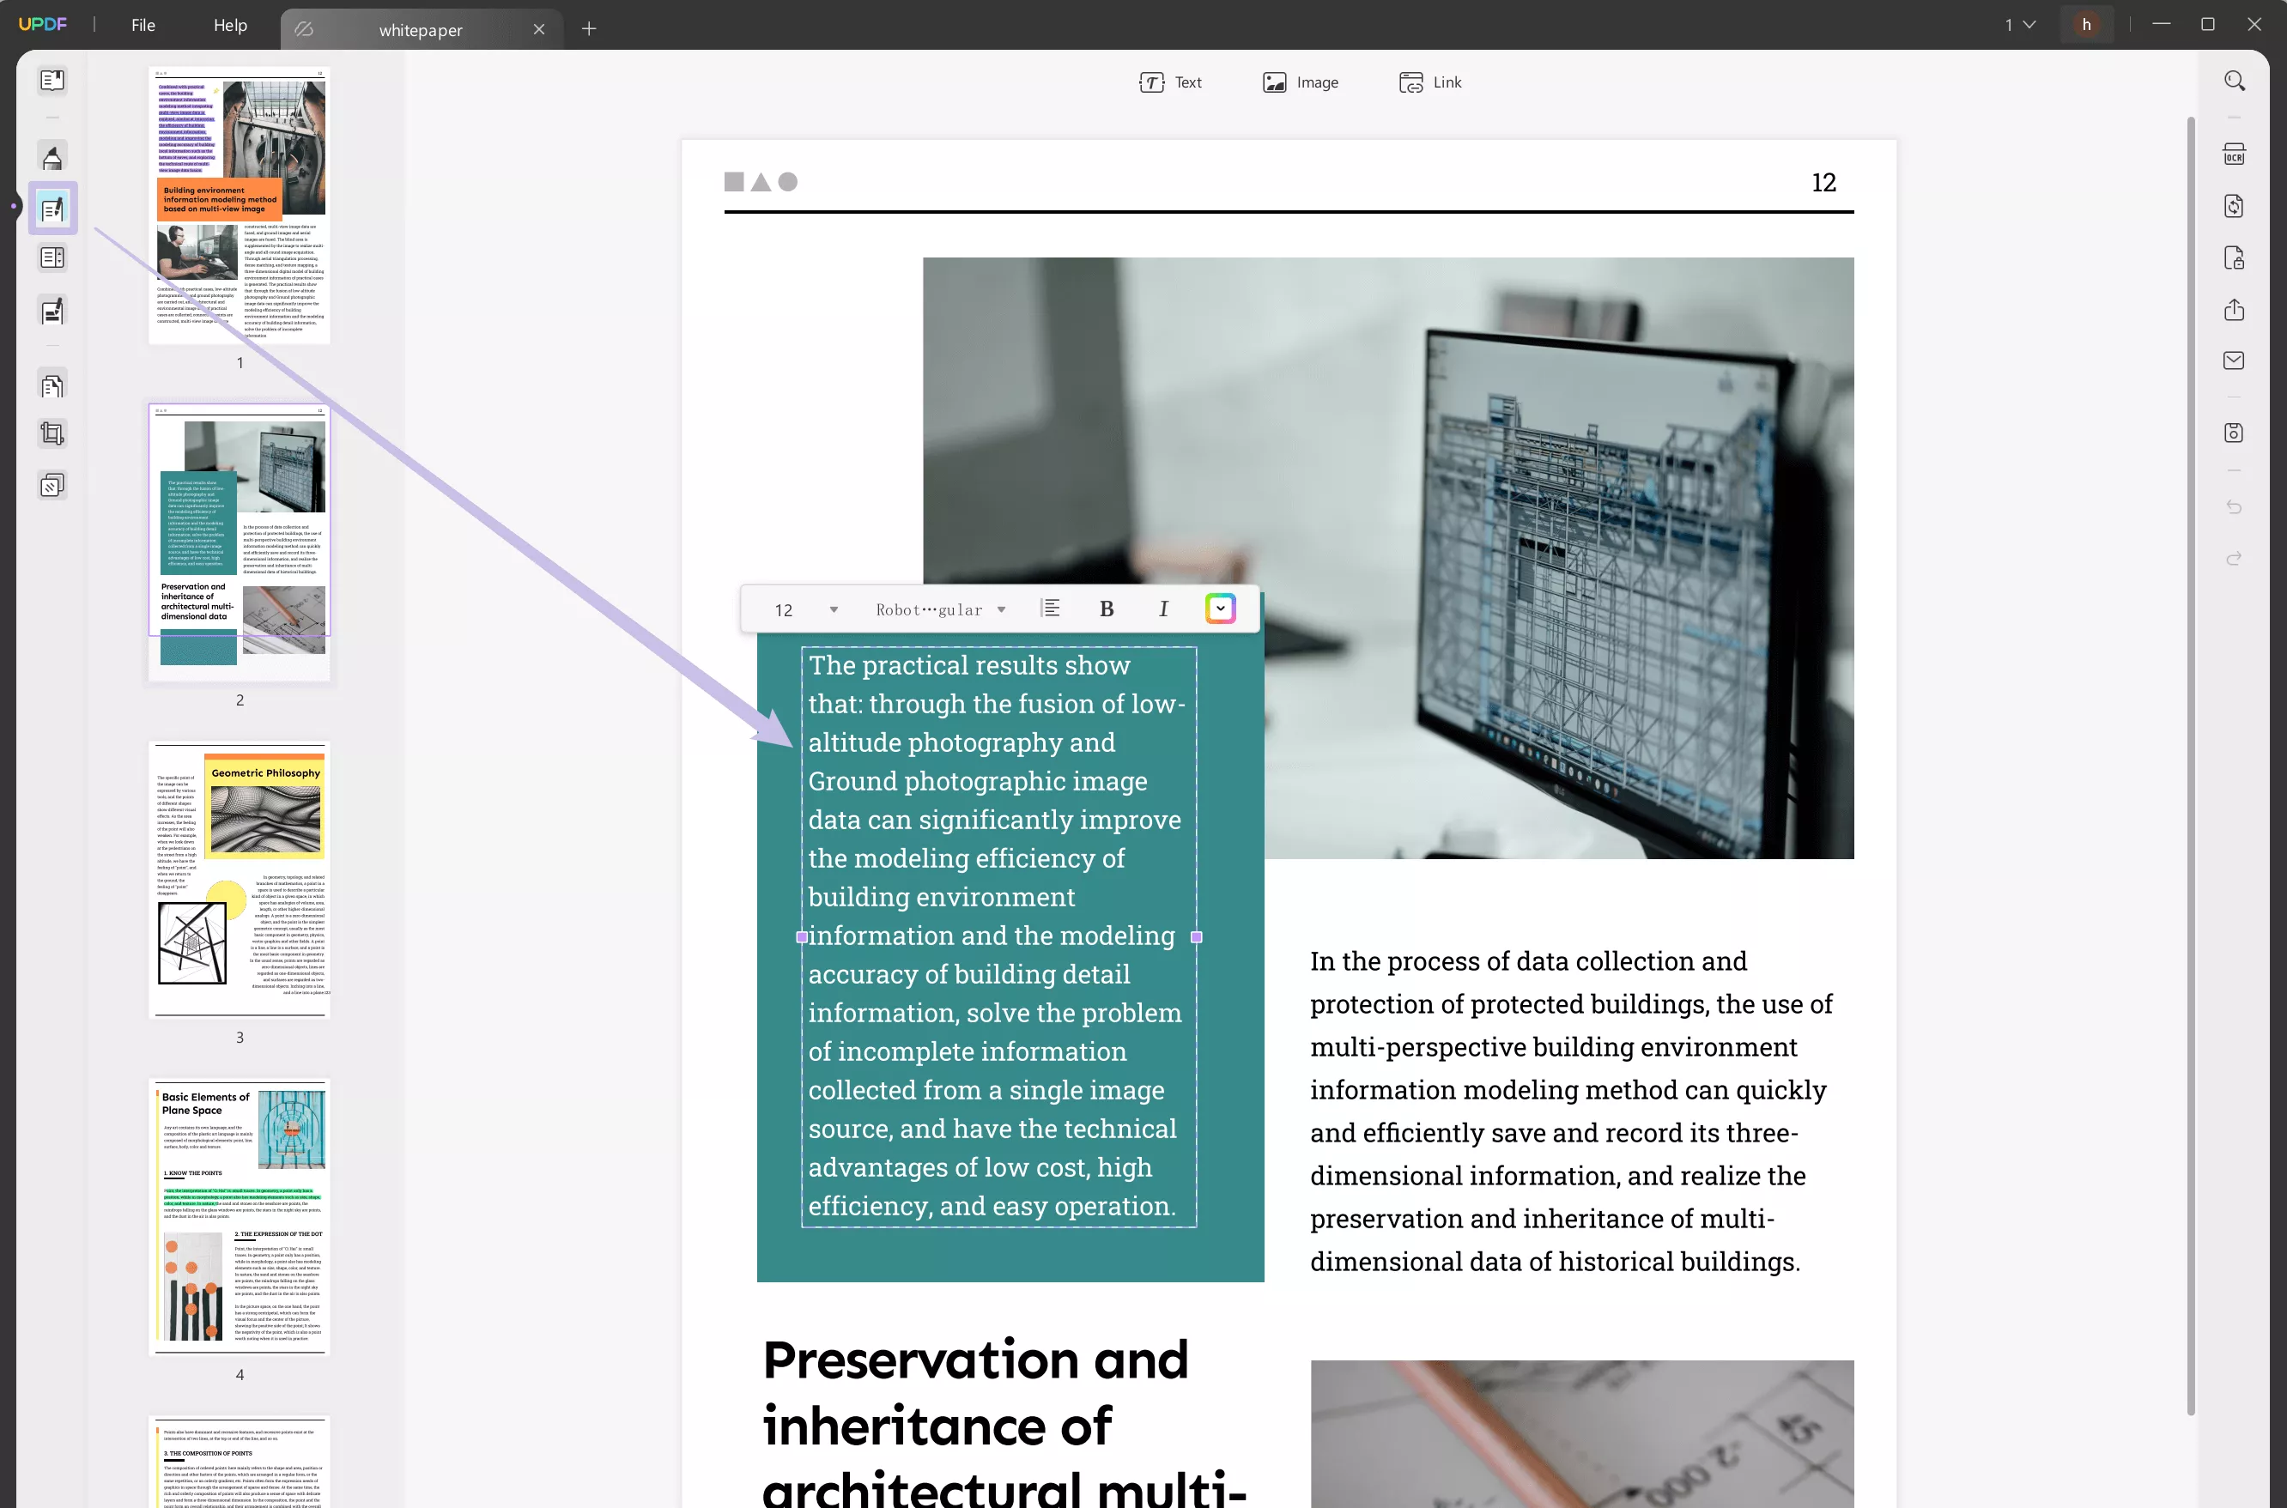Select the pencil blueprint image at bottom
2287x1508 pixels.
coord(1582,1433)
